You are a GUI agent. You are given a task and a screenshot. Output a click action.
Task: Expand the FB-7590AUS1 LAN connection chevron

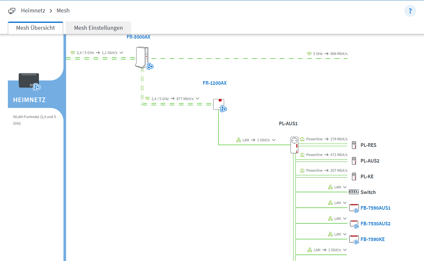point(344,203)
